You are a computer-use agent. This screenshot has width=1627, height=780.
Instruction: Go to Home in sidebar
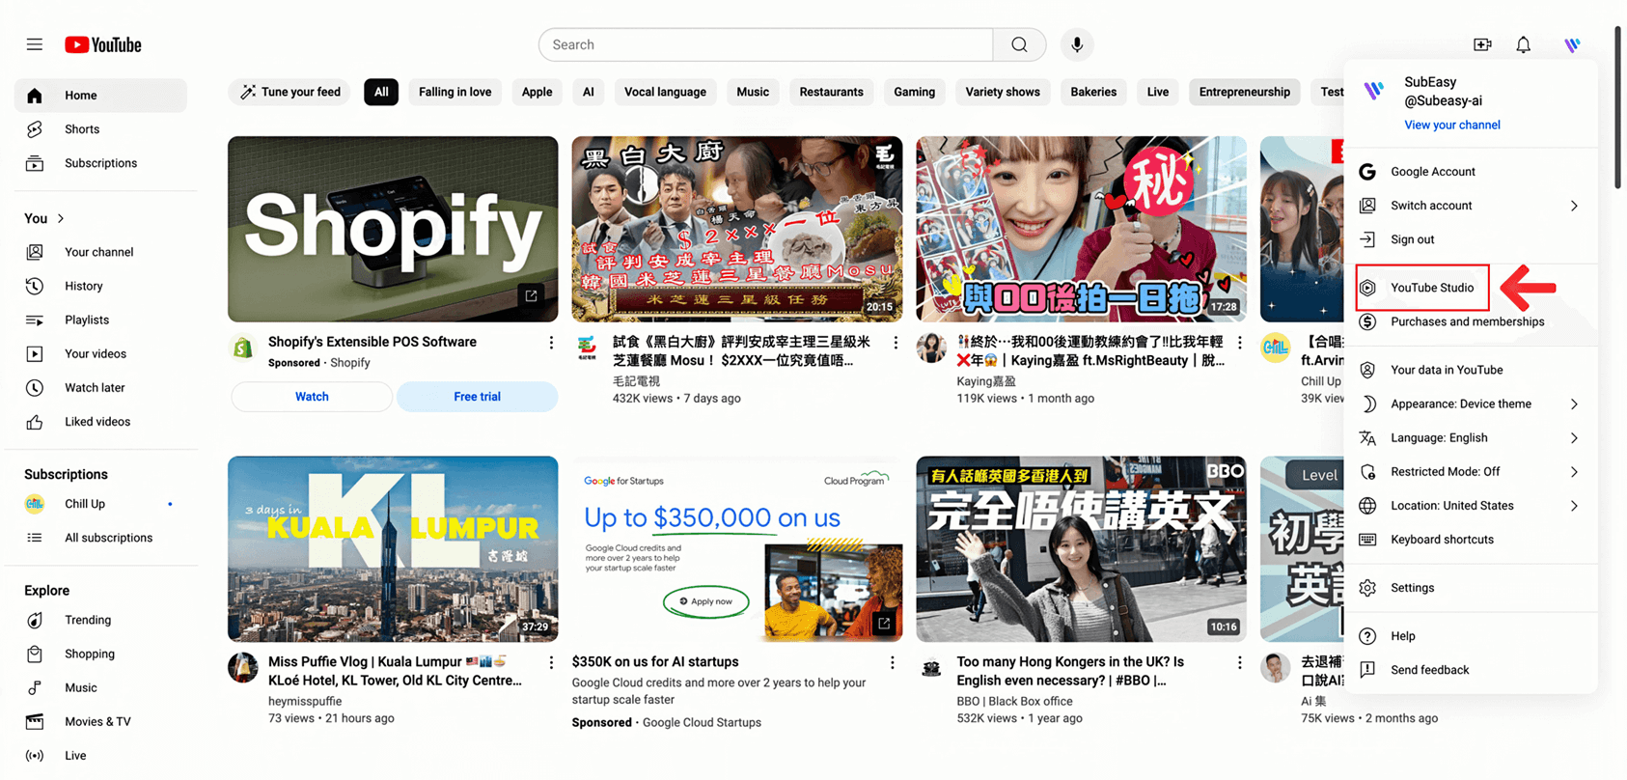[100, 96]
